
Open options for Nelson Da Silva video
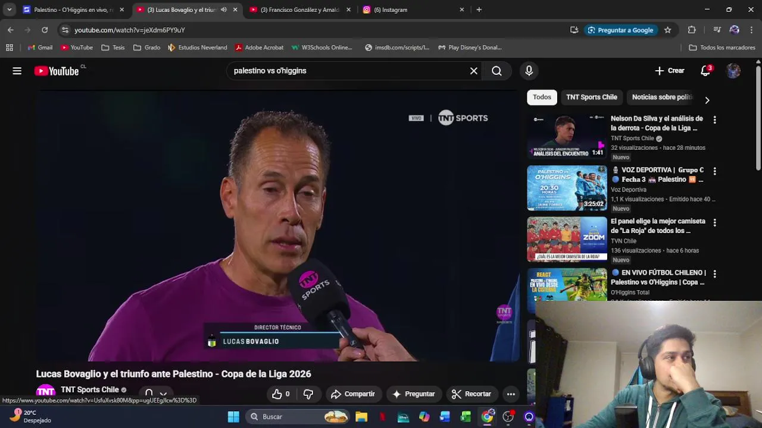coord(714,119)
